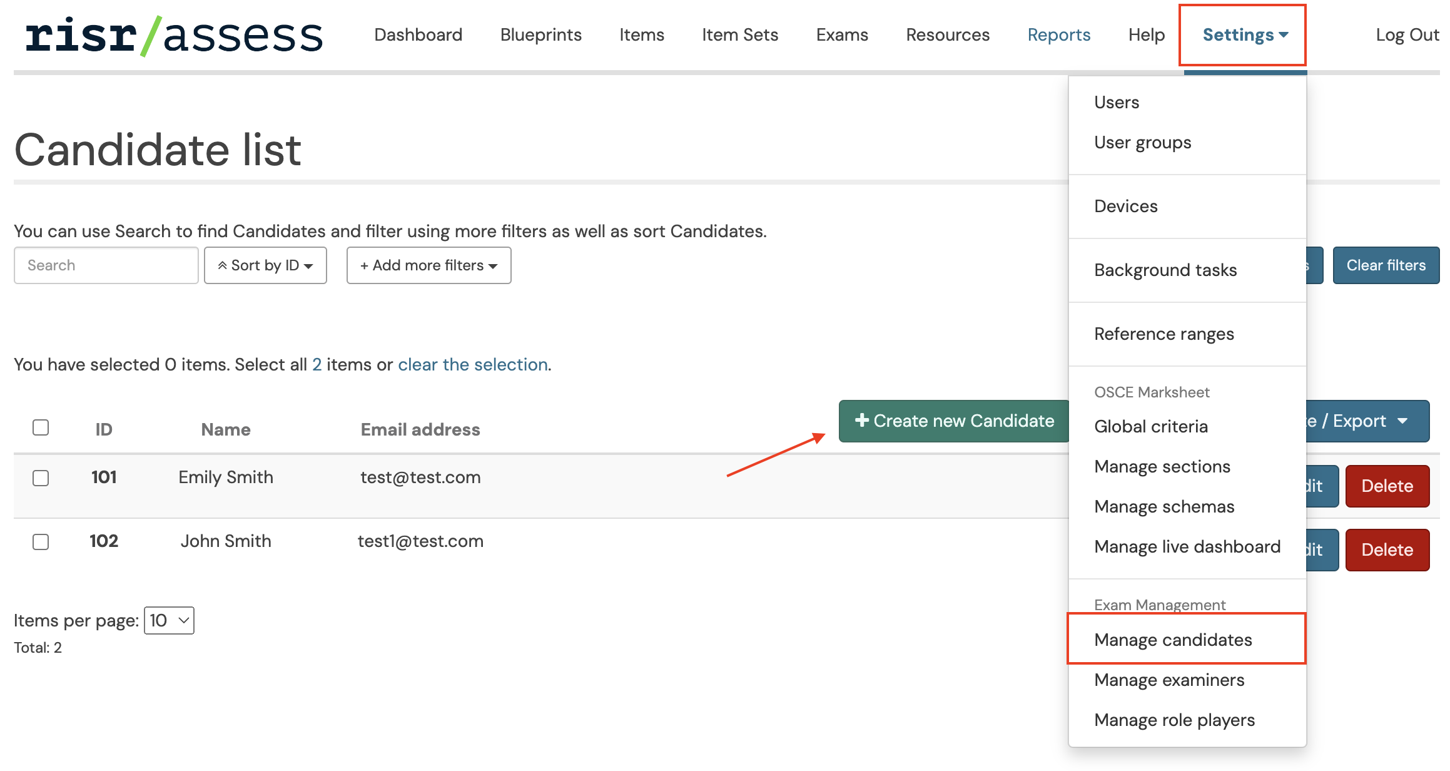Choose Manage candidates from Settings menu

coord(1174,640)
